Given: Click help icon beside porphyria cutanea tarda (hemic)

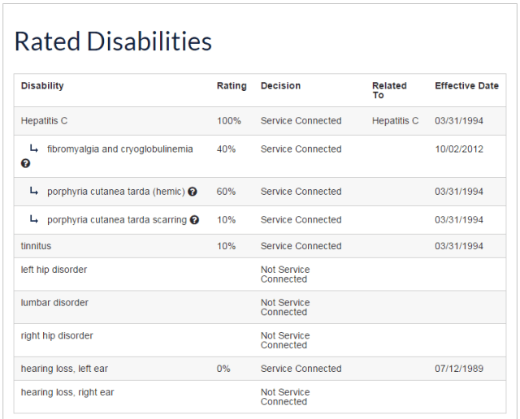Looking at the screenshot, I should click(x=193, y=192).
